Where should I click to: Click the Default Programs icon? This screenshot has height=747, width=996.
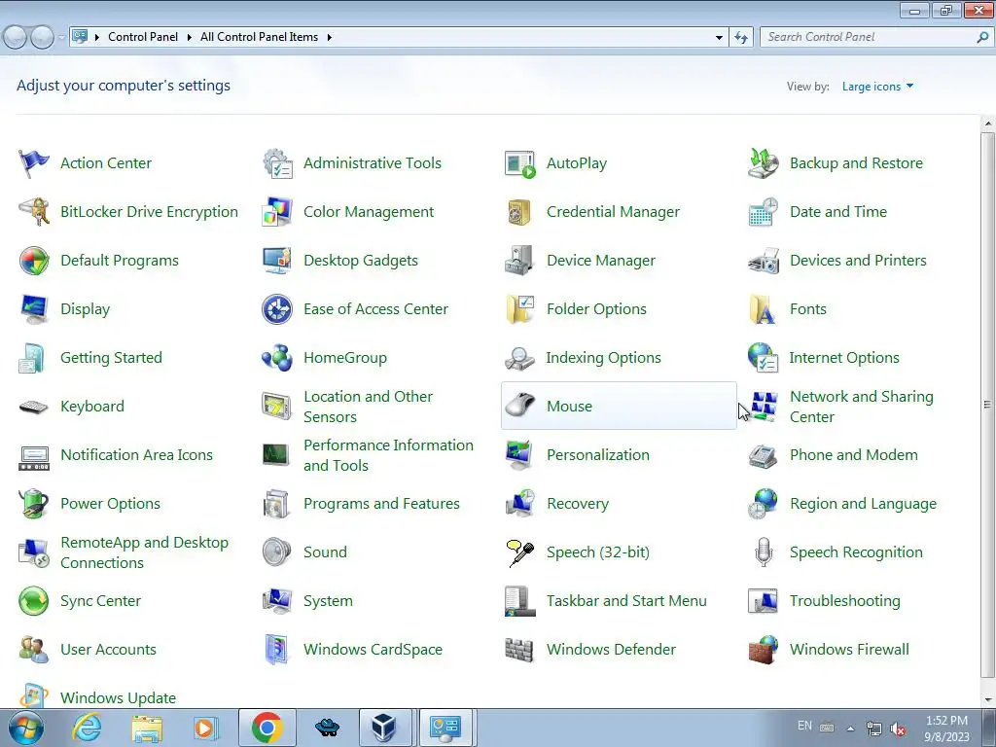[34, 261]
